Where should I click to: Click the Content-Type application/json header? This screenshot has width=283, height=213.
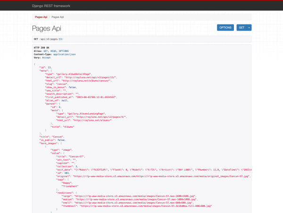click(x=55, y=54)
